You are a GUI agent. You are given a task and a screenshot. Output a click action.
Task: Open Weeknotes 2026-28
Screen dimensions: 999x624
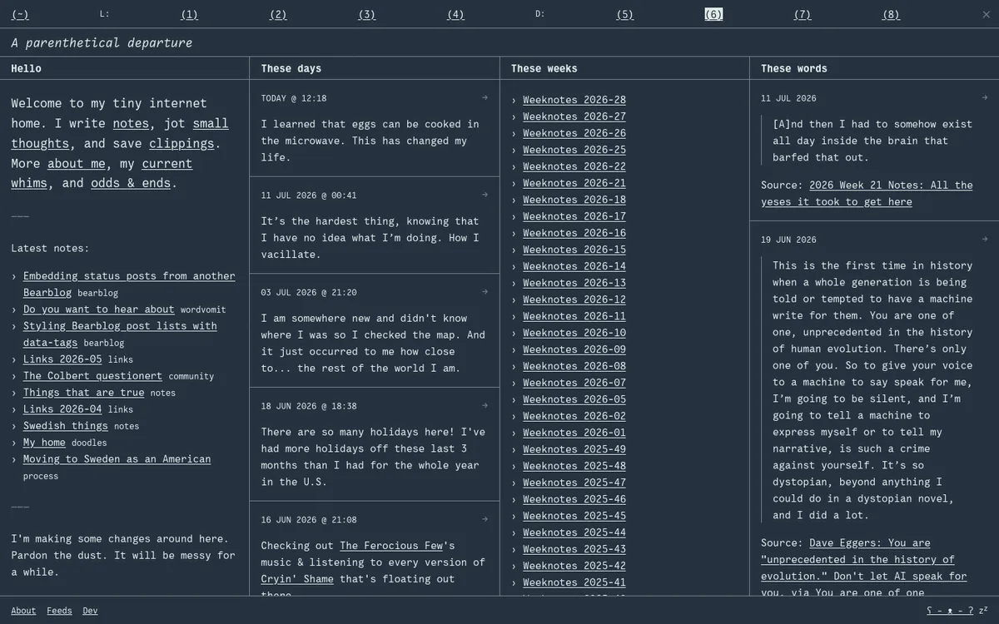[x=574, y=99]
